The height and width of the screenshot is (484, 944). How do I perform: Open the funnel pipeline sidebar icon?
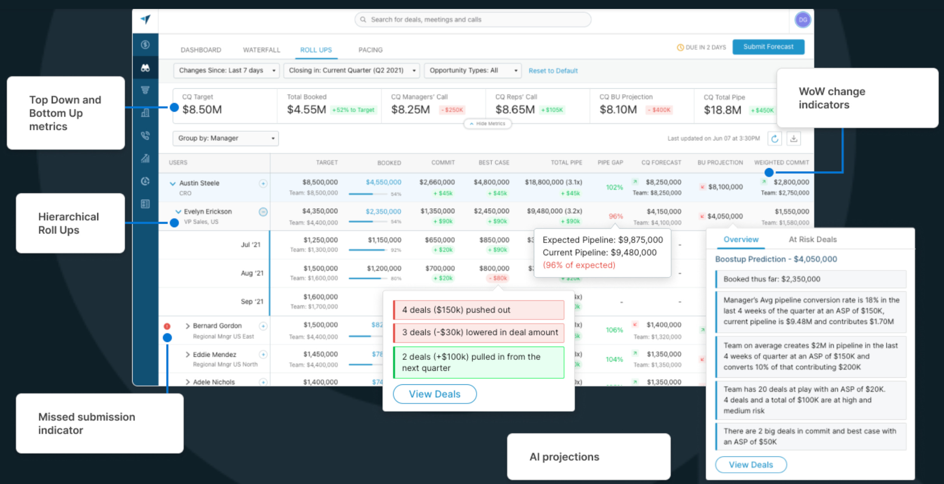point(145,90)
